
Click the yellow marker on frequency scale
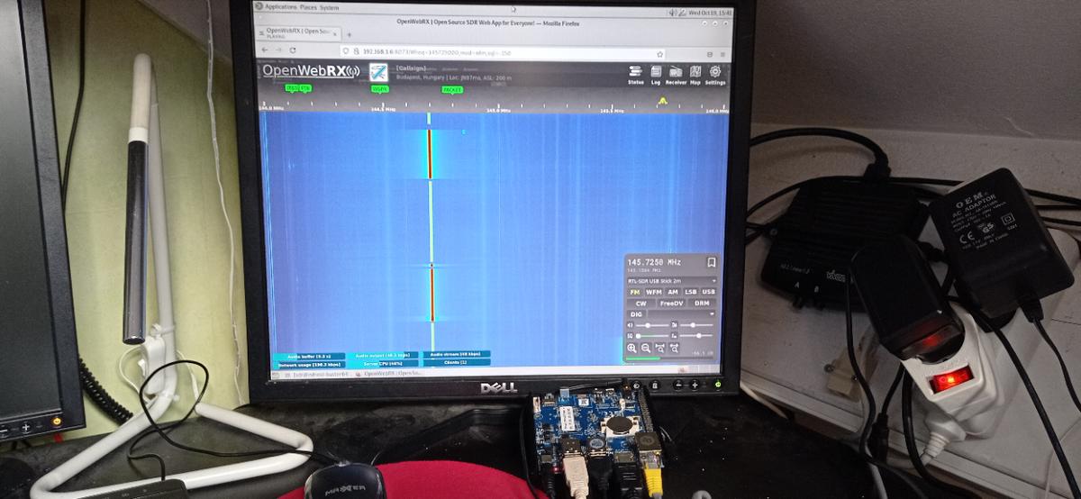coord(663,100)
